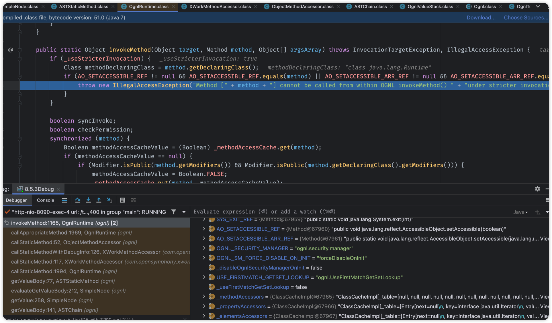Screen dimensions: 552x323
Task: Click the Step Out icon
Action: coord(99,200)
